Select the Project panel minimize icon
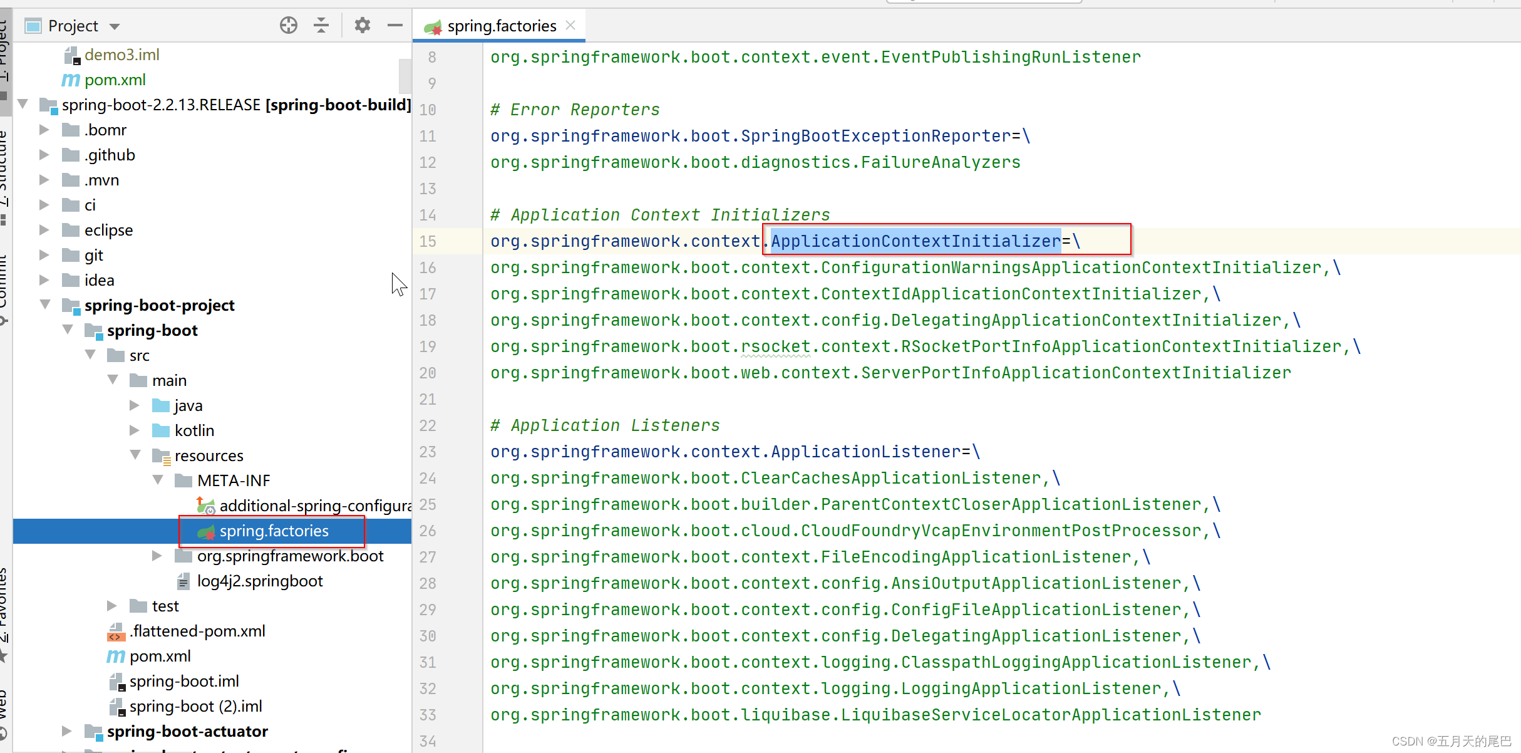 point(397,25)
